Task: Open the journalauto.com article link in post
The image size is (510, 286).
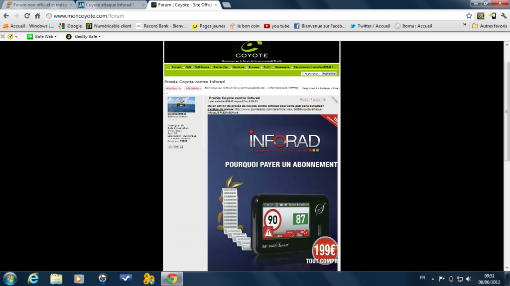Action: [265, 111]
